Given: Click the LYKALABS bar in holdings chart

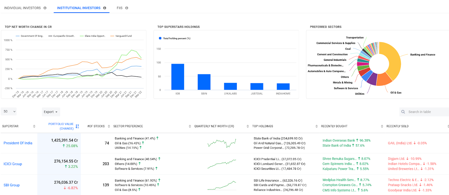Looking at the screenshot, I should [x=230, y=86].
